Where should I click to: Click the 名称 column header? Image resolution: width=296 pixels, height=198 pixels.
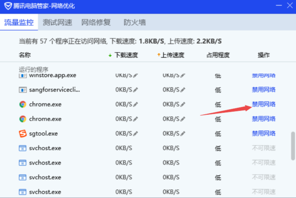(x=25, y=55)
